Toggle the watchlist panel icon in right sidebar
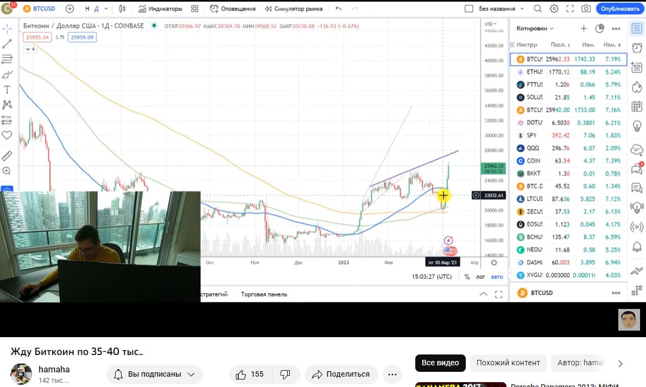The height and width of the screenshot is (387, 646). pos(637,28)
